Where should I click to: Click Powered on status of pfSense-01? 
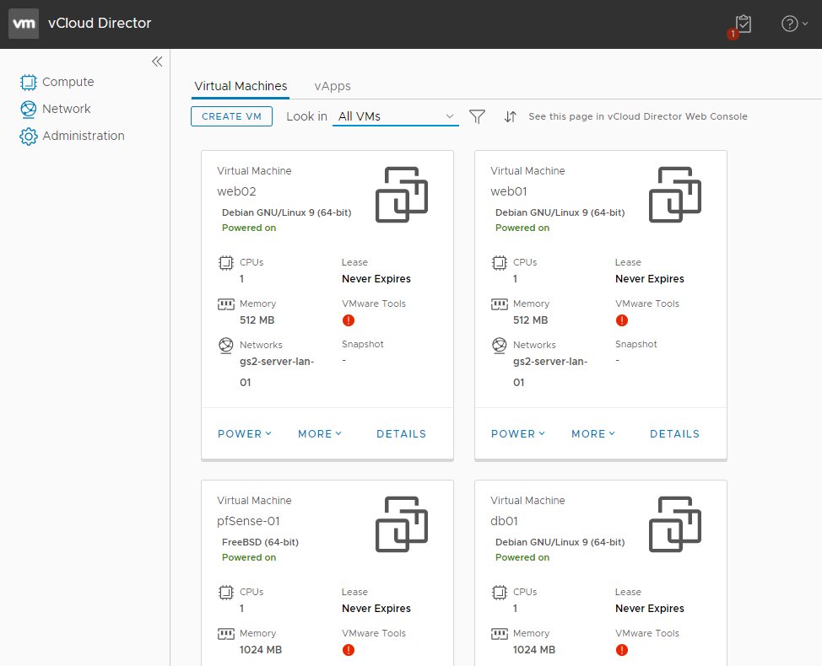pyautogui.click(x=249, y=557)
